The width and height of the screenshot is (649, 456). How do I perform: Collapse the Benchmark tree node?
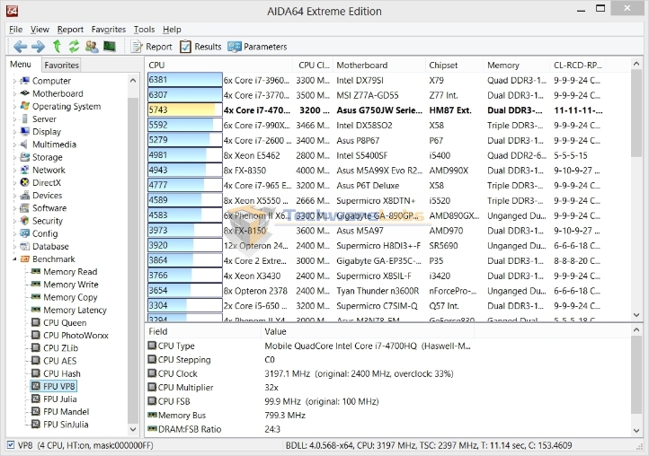click(x=15, y=259)
